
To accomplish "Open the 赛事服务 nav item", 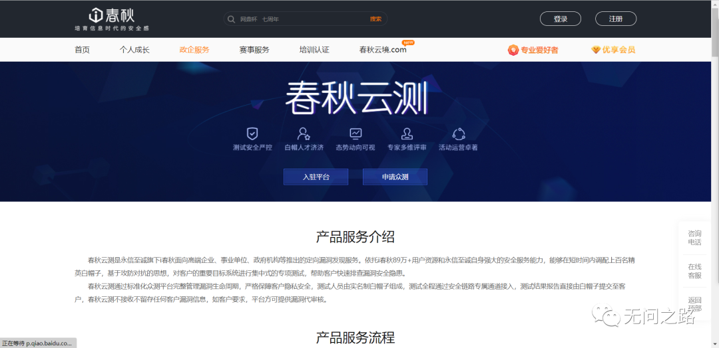I will tap(254, 50).
